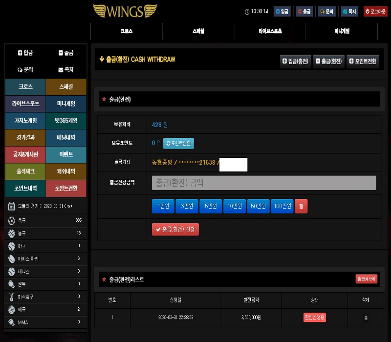
Task: Select 스페셜 tile in sidebar
Action: click(66, 87)
